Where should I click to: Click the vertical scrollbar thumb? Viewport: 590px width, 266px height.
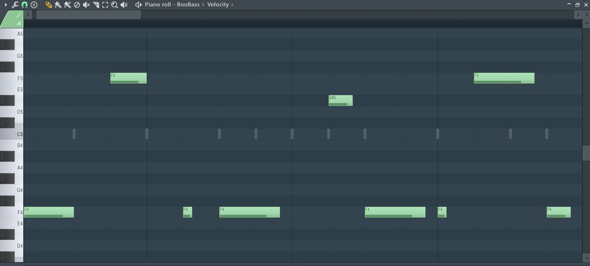pyautogui.click(x=586, y=153)
